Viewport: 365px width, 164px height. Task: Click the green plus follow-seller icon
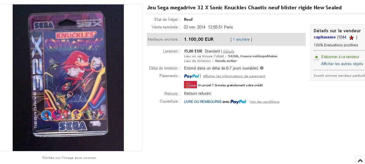coord(316,57)
